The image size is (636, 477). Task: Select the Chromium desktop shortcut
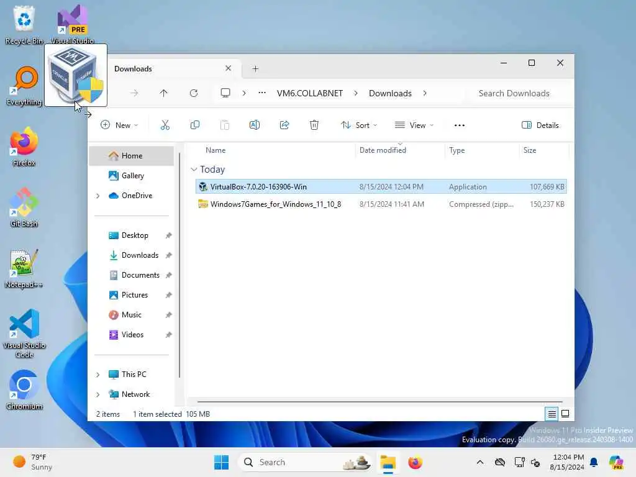click(24, 390)
